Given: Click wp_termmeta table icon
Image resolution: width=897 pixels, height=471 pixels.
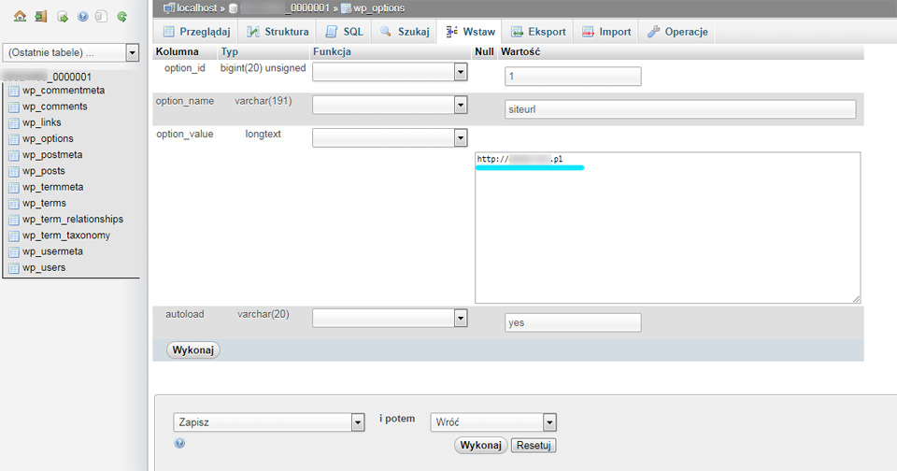Looking at the screenshot, I should [x=14, y=187].
